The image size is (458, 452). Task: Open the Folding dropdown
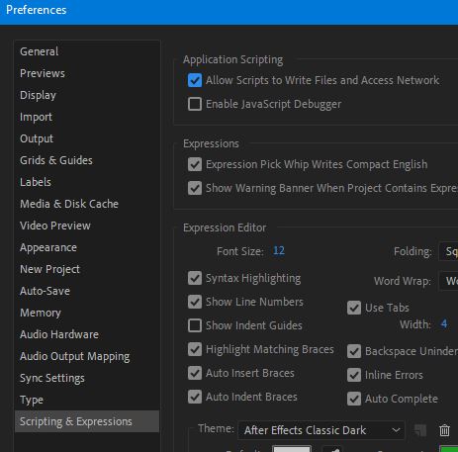point(448,251)
